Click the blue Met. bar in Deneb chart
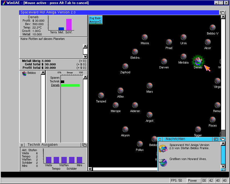Viewport: 230px width, 184px height. click(x=61, y=29)
